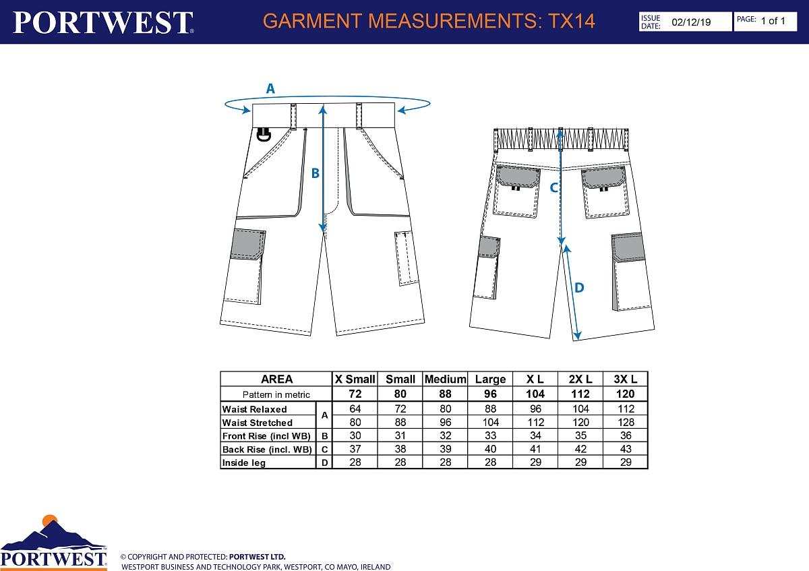The height and width of the screenshot is (571, 809).
Task: Click pattern metric value '120' for 3X L
Action: coord(626,394)
